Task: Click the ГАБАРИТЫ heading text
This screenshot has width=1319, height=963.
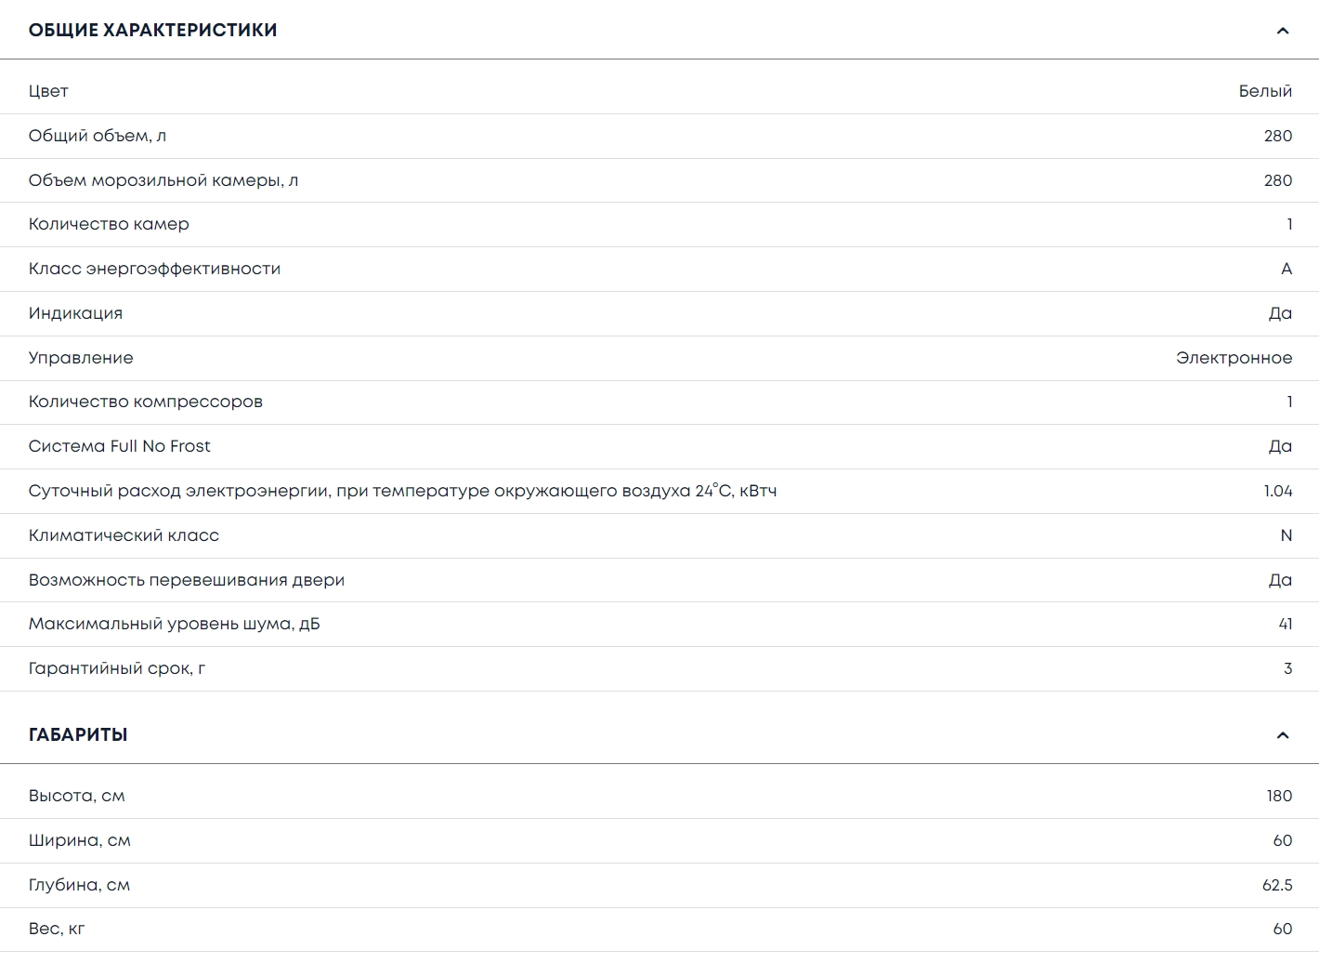Action: (78, 735)
